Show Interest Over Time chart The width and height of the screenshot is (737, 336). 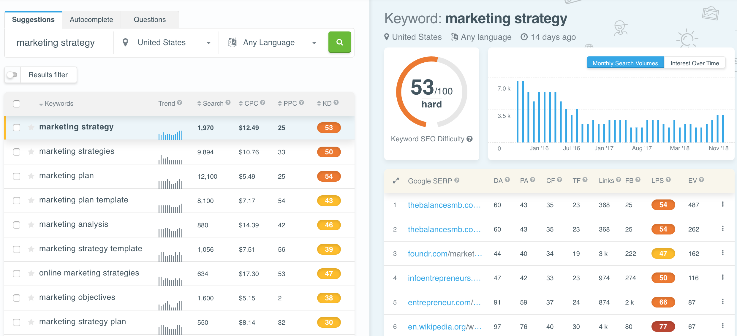coord(695,63)
